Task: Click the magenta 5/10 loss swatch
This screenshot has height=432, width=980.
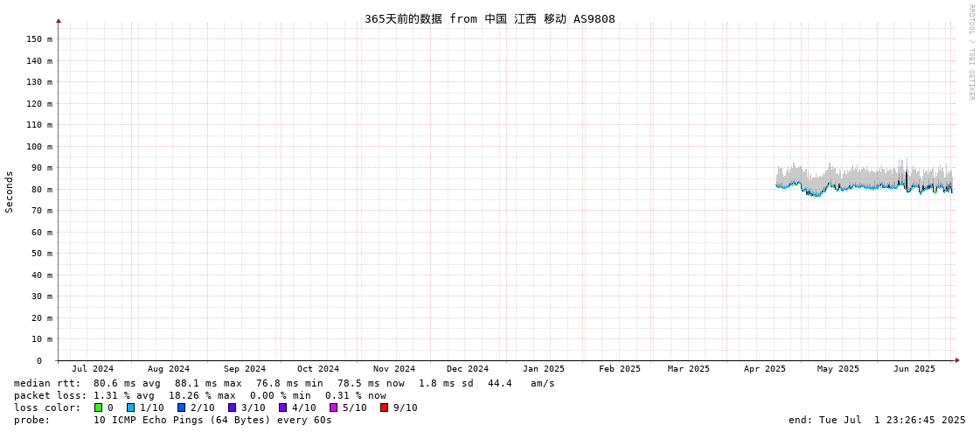Action: [333, 408]
